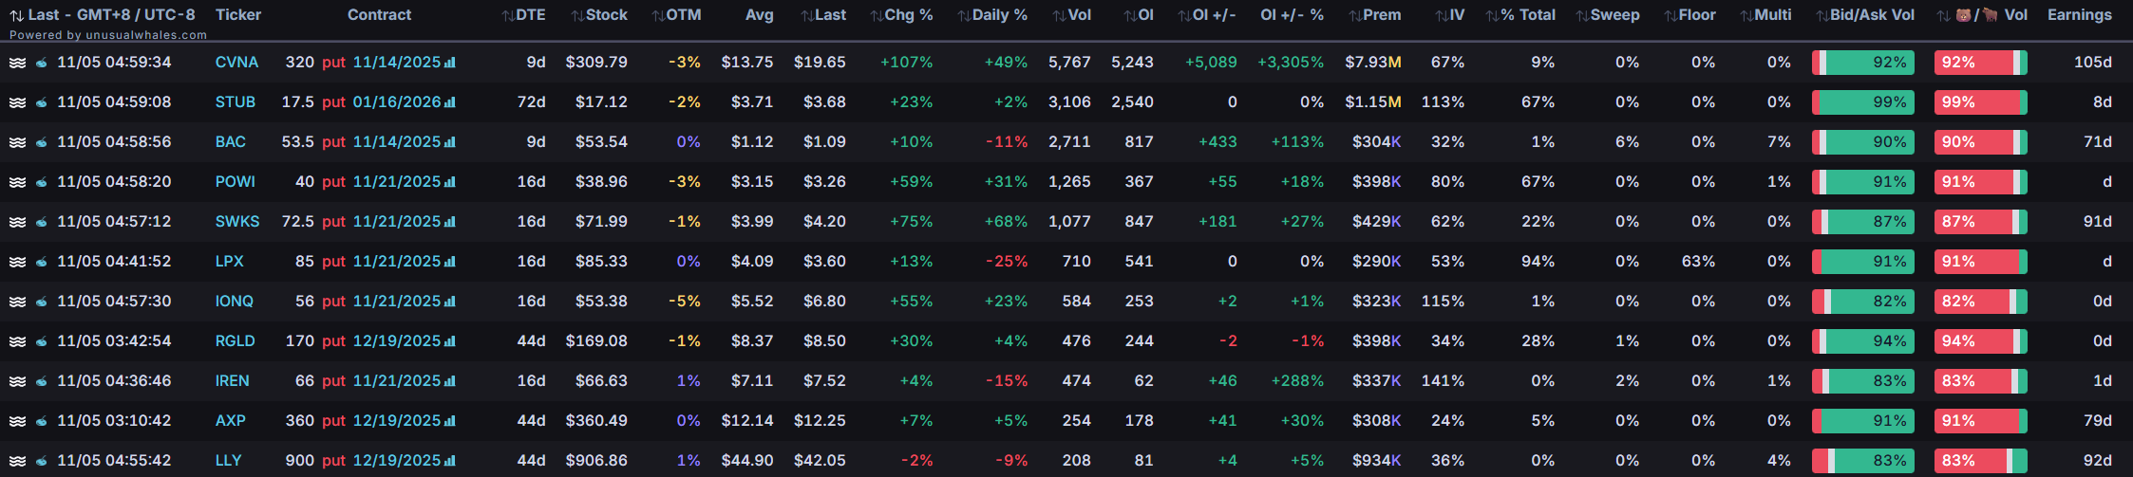Sort table by Chg % column
2133x477 pixels.
pos(901,15)
